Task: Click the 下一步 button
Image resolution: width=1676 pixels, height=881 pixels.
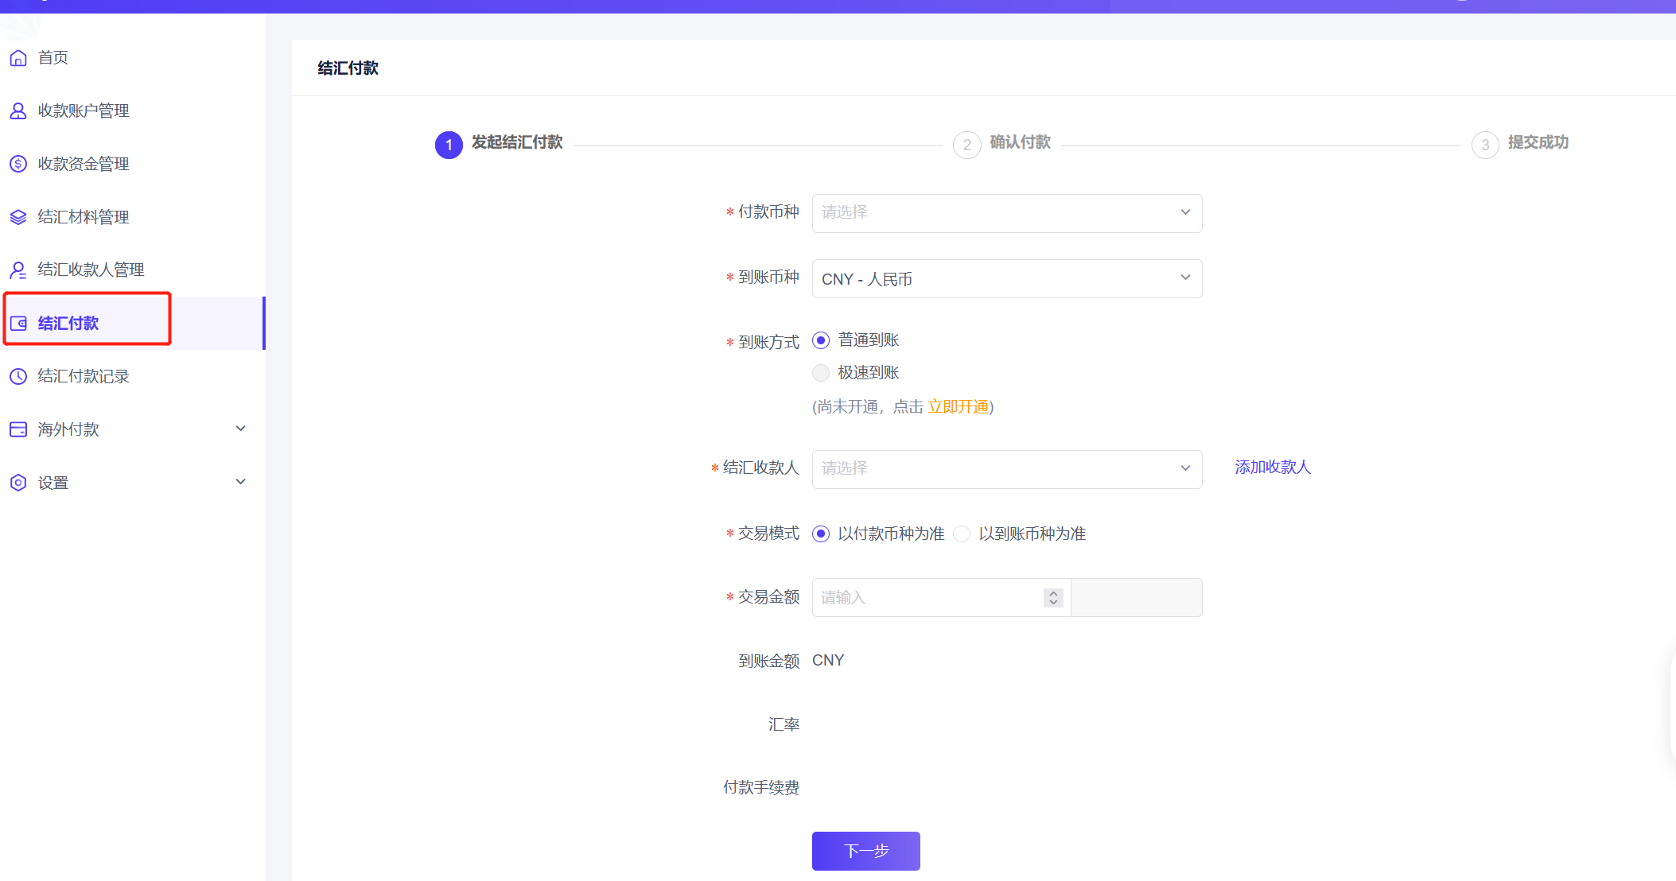Action: click(865, 851)
